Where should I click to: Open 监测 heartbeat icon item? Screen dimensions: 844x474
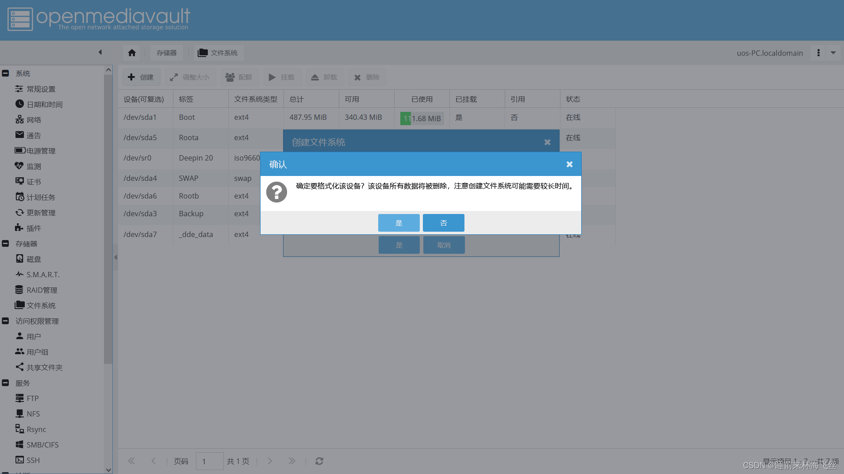pos(28,166)
